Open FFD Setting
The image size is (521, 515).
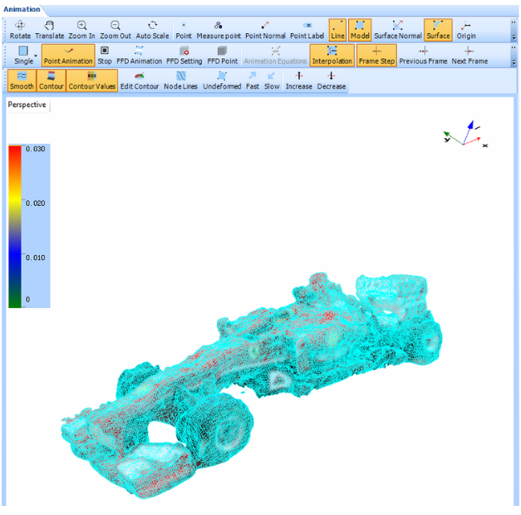[184, 56]
